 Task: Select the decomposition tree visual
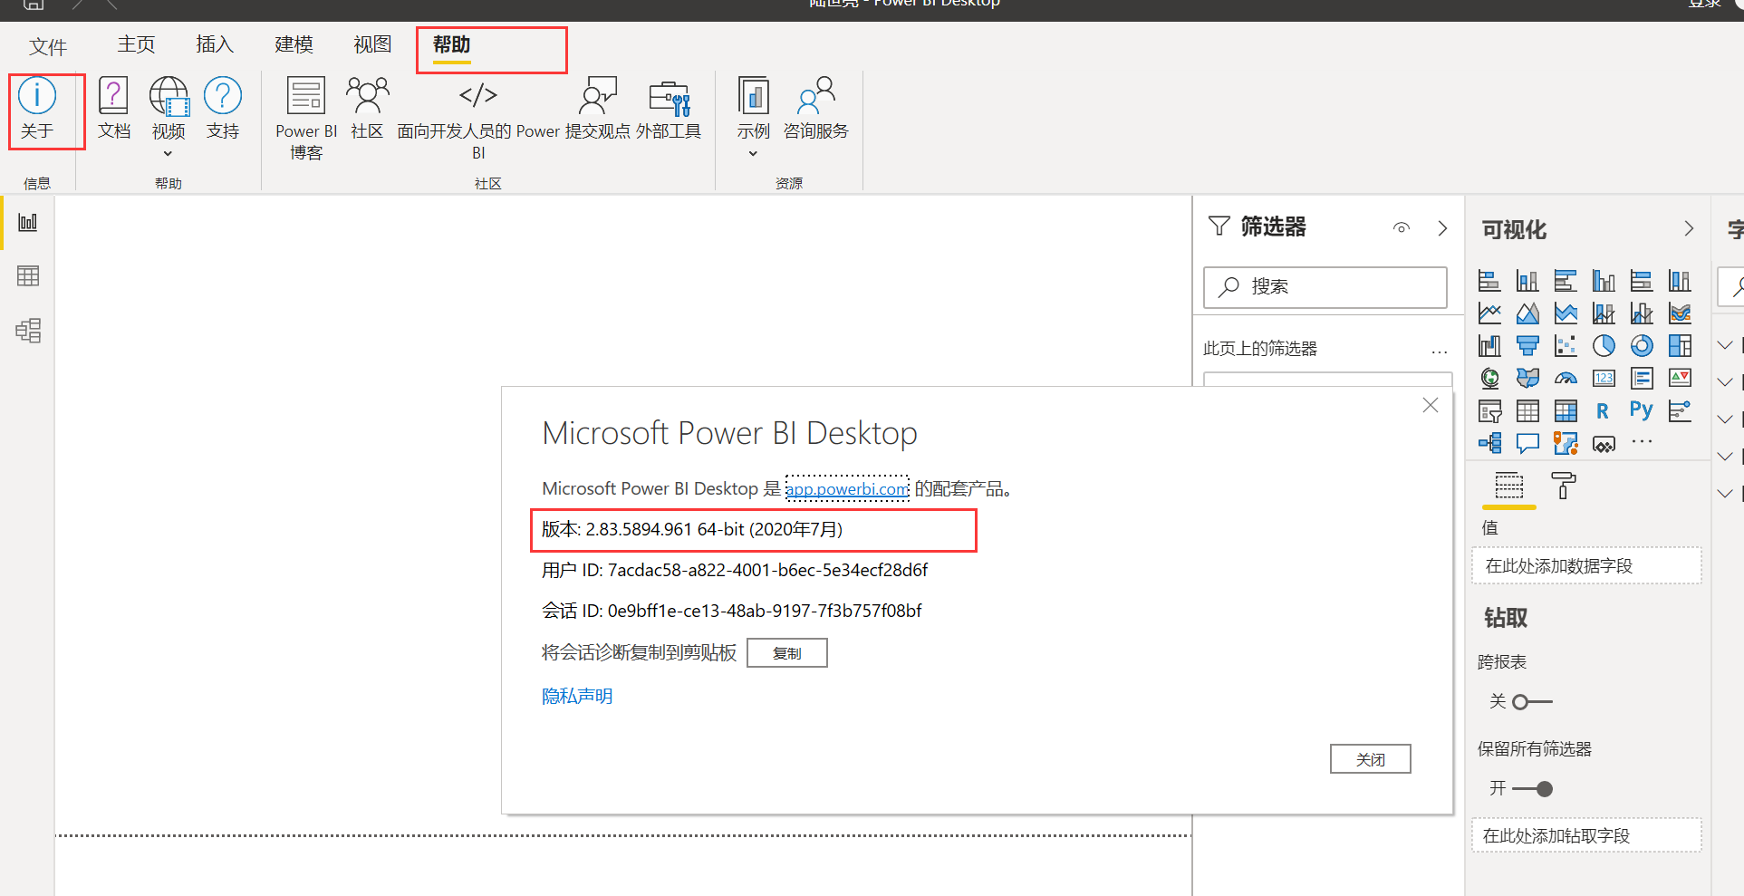tap(1489, 444)
